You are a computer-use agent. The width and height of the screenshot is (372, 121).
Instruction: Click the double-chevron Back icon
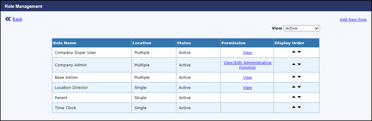8,19
